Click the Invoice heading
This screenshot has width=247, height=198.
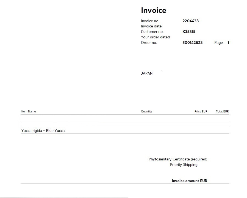[153, 10]
